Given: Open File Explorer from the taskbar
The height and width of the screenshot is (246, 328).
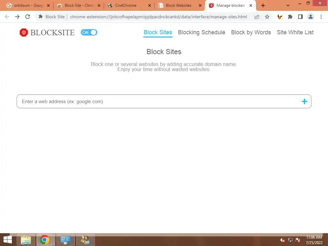Looking at the screenshot, I should pos(26,240).
